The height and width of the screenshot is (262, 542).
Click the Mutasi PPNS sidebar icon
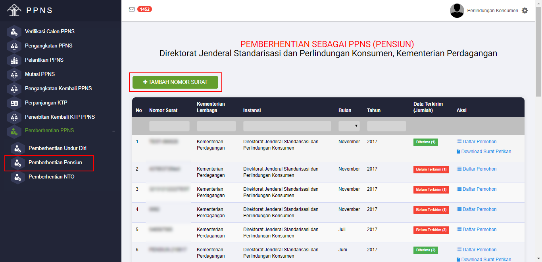[14, 74]
